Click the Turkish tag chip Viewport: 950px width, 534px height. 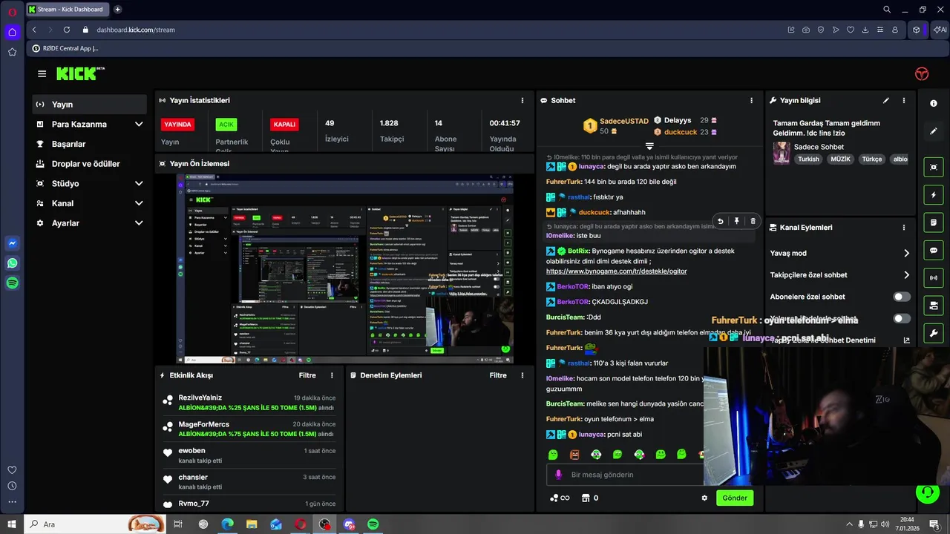coord(808,159)
